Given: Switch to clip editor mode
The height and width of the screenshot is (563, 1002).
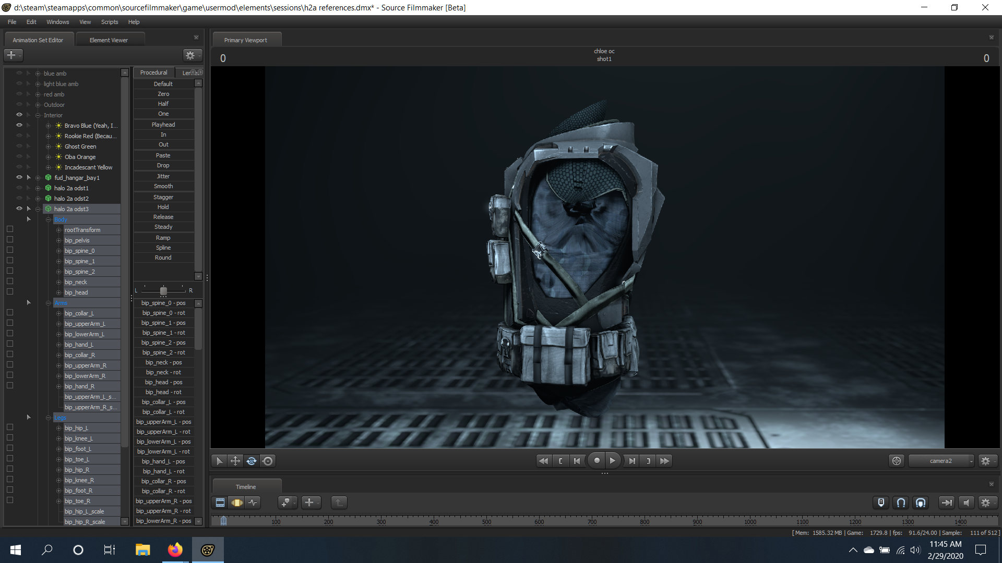Looking at the screenshot, I should pyautogui.click(x=220, y=503).
